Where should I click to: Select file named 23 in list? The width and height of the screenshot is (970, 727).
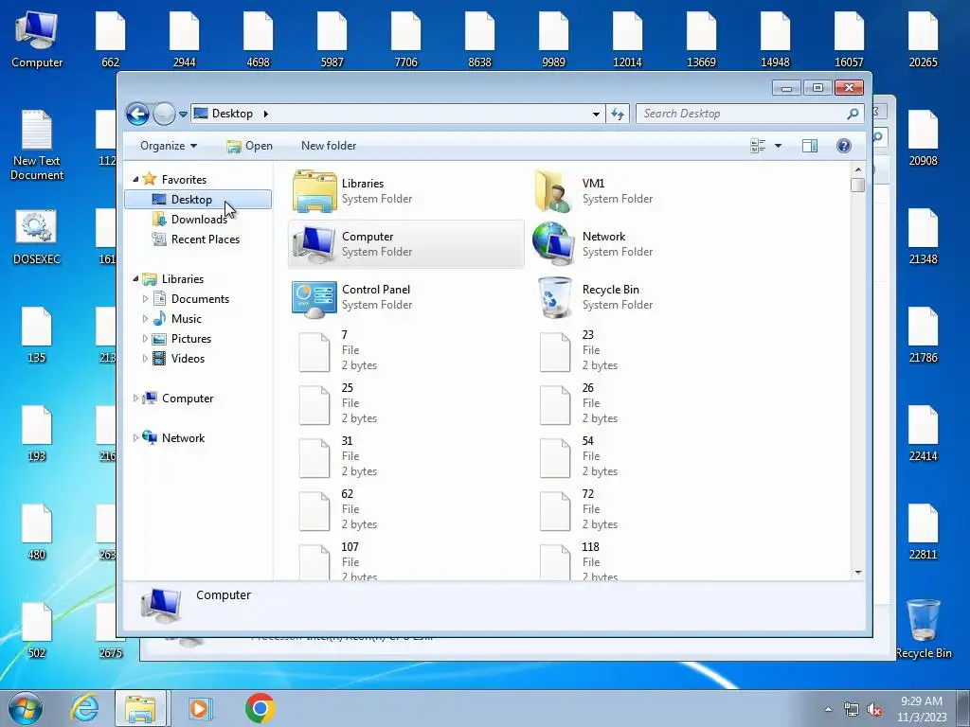pyautogui.click(x=578, y=350)
